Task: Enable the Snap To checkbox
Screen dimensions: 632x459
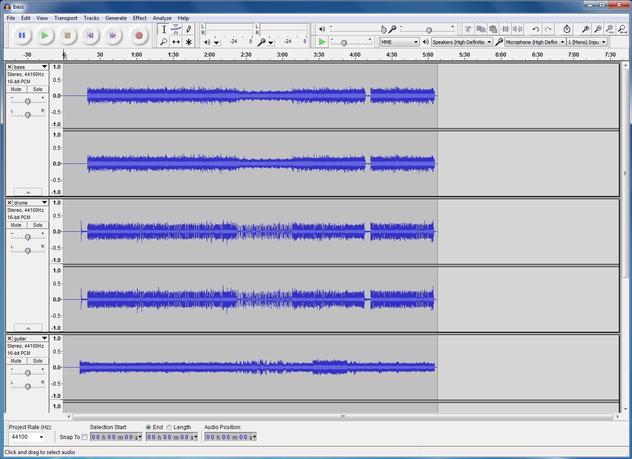Action: coord(84,437)
